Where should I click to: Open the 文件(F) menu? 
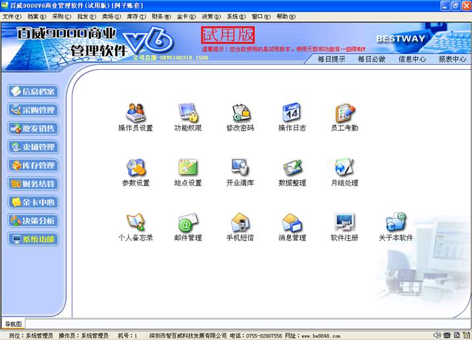click(12, 16)
